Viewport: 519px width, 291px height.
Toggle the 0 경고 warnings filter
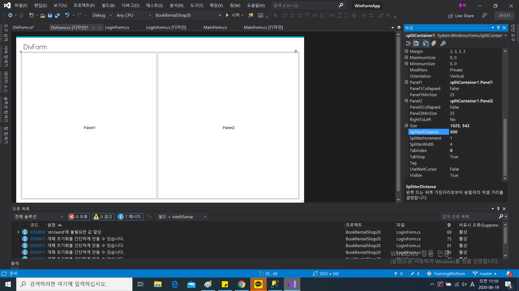pyautogui.click(x=103, y=217)
